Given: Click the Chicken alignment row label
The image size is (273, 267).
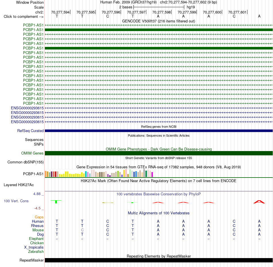Looking at the screenshot, I should [x=37, y=243].
